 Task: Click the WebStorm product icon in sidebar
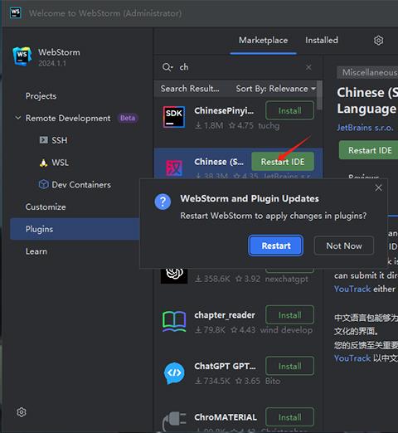pyautogui.click(x=22, y=56)
